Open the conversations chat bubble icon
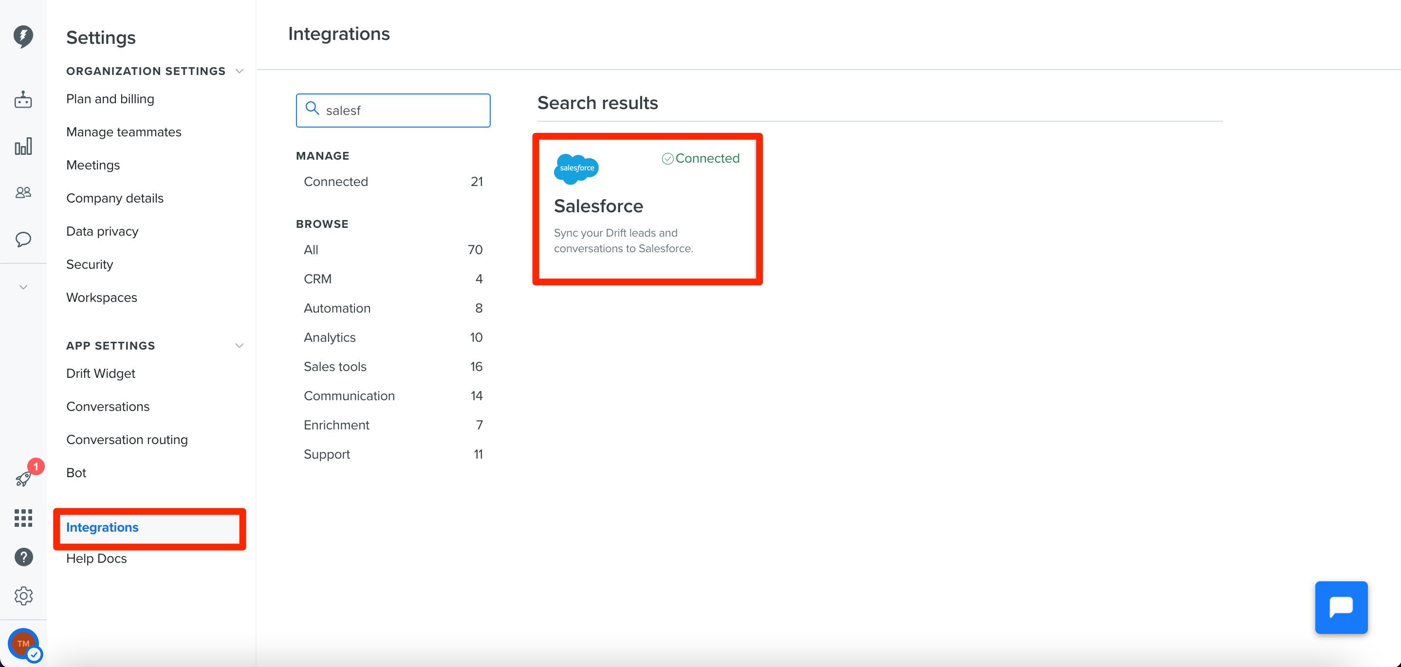 pyautogui.click(x=23, y=240)
